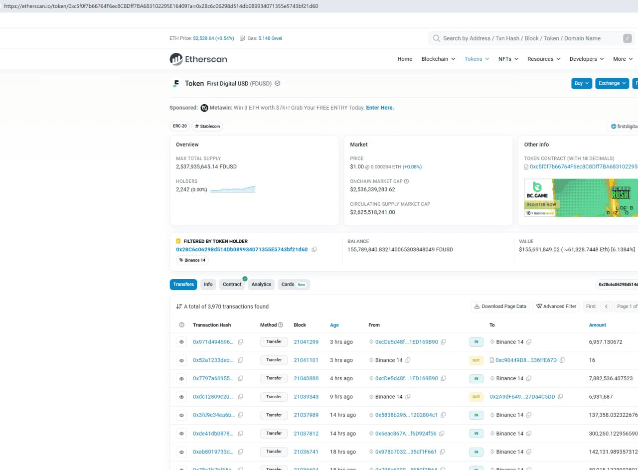Screen dimensions: 638x470
Task: Expand the Blockchain menu
Action: click(438, 59)
